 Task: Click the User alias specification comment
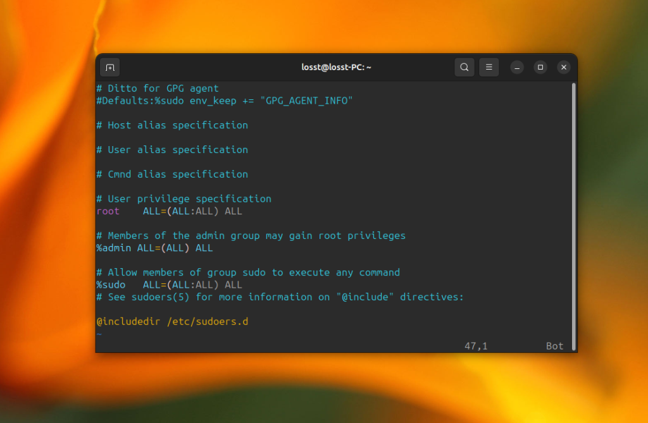pyautogui.click(x=172, y=150)
